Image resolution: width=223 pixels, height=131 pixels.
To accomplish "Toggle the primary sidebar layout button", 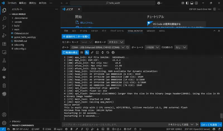I will (x=187, y=3).
